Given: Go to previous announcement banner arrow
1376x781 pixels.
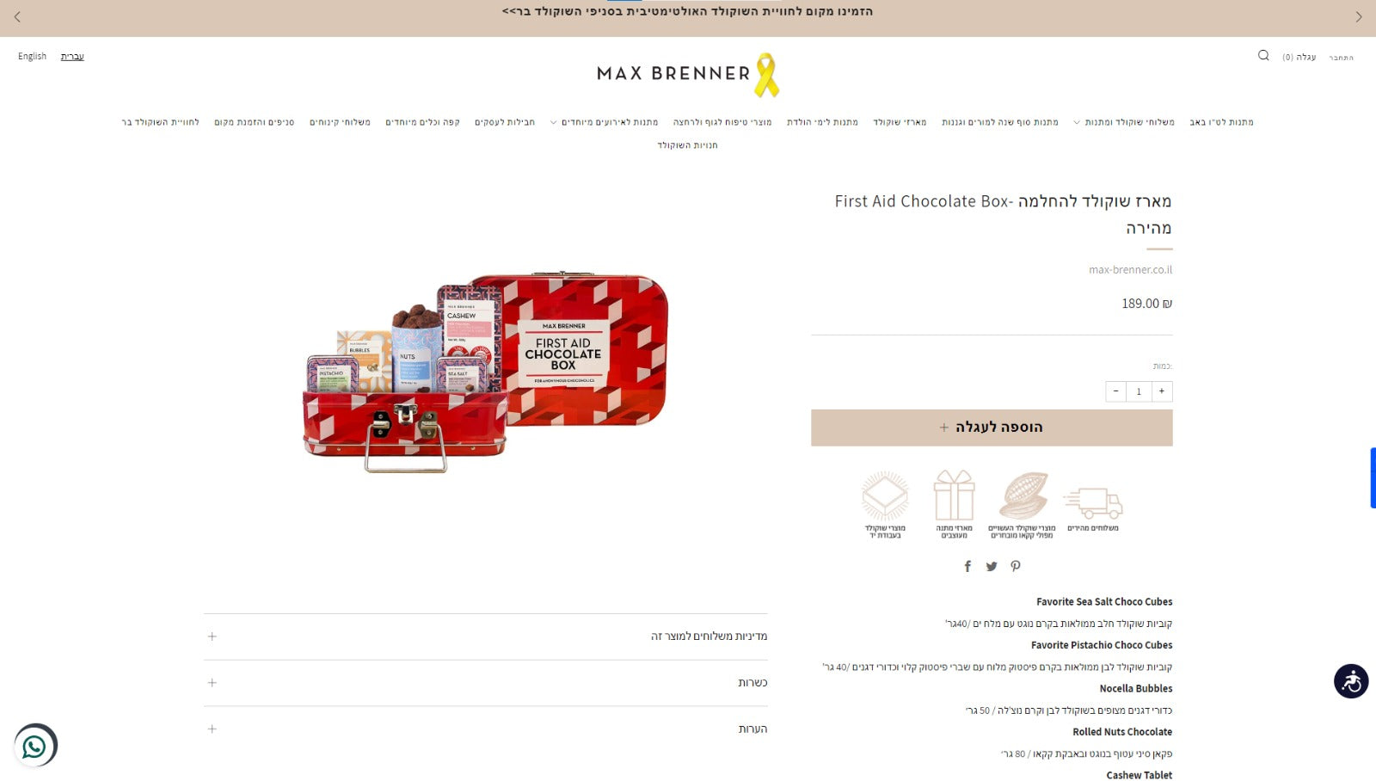Looking at the screenshot, I should tap(17, 17).
